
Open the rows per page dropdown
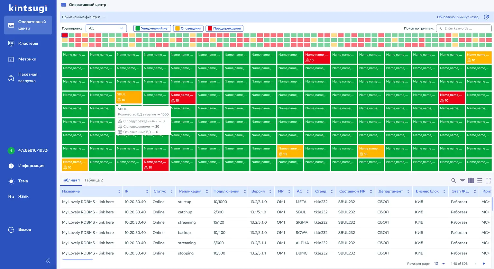439,264
